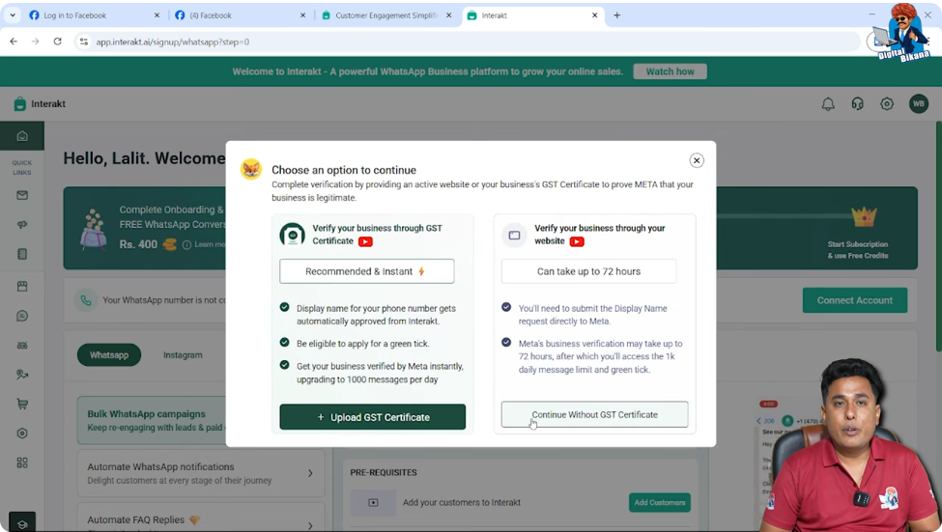This screenshot has height=532, width=942.
Task: Open the people-shaped sidebar icon
Action: coord(22,375)
